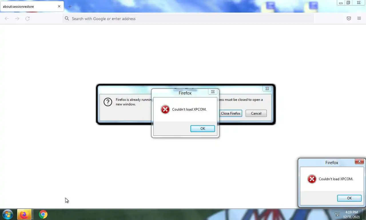The width and height of the screenshot is (366, 220).
Task: Click Show desktop strip at taskbar end
Action: coord(364,214)
